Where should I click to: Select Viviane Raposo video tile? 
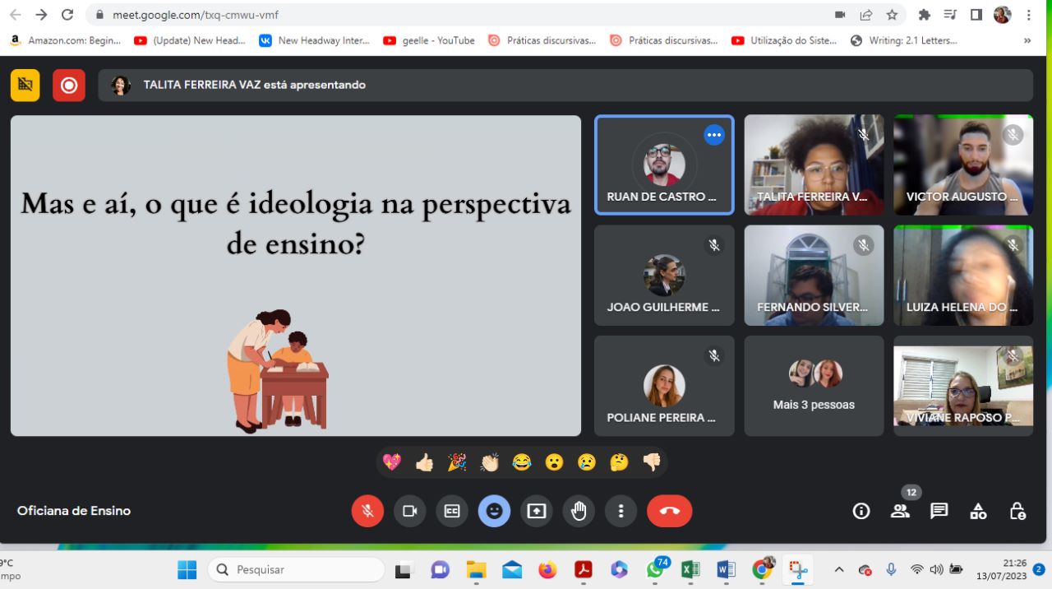click(963, 386)
